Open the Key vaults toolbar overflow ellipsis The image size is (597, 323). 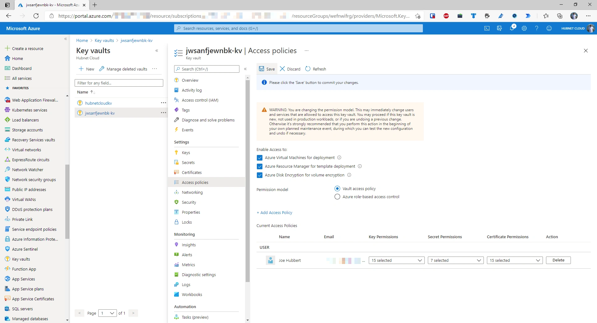coord(155,69)
